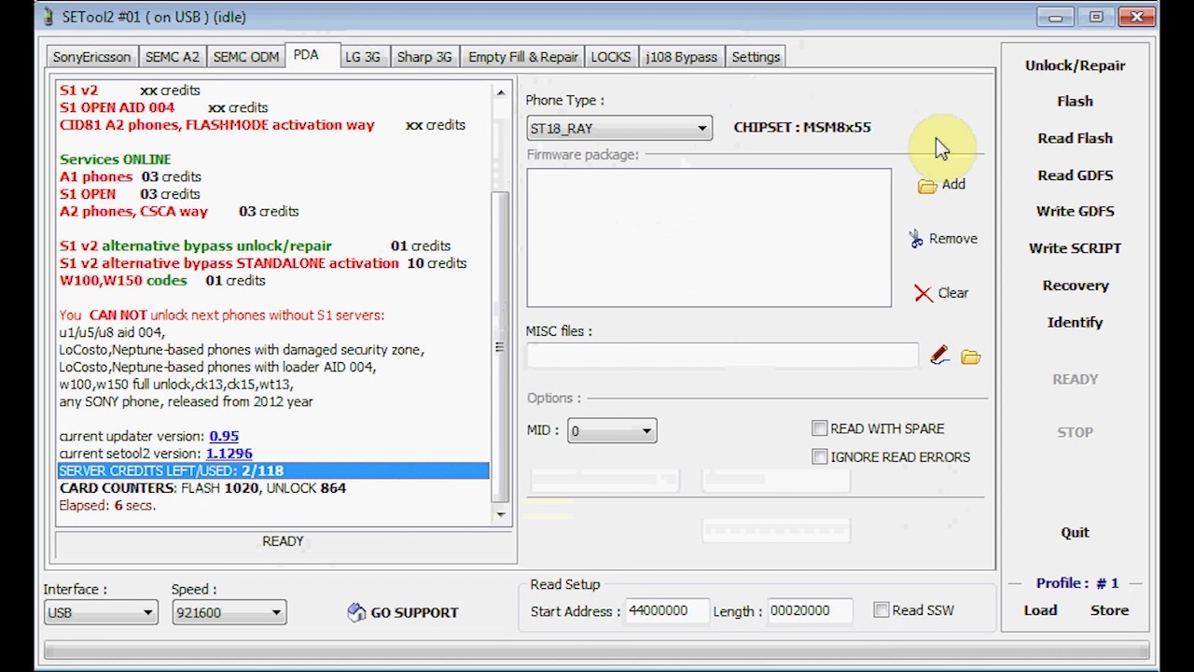This screenshot has height=672, width=1194.
Task: Open the Phone Type dropdown ST18_RAY
Action: pos(619,129)
